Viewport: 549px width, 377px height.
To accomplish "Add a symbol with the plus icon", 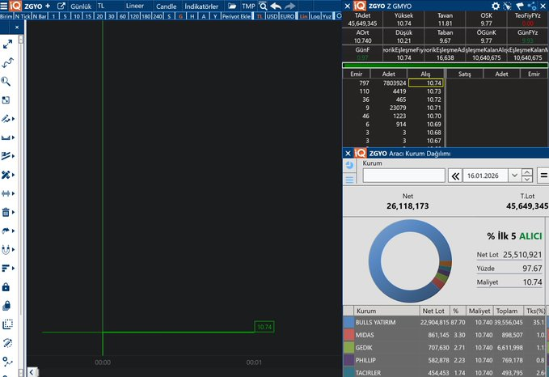I will pos(48,6).
